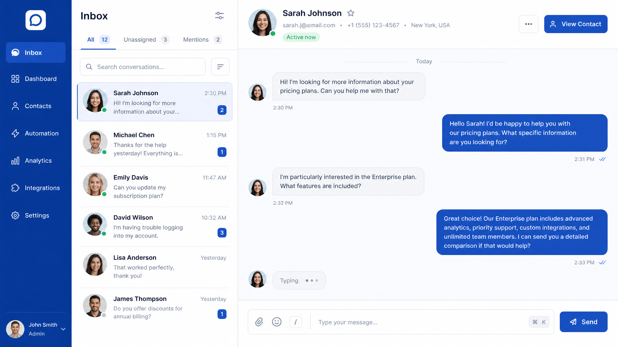View Analytics in the sidebar

click(36, 161)
